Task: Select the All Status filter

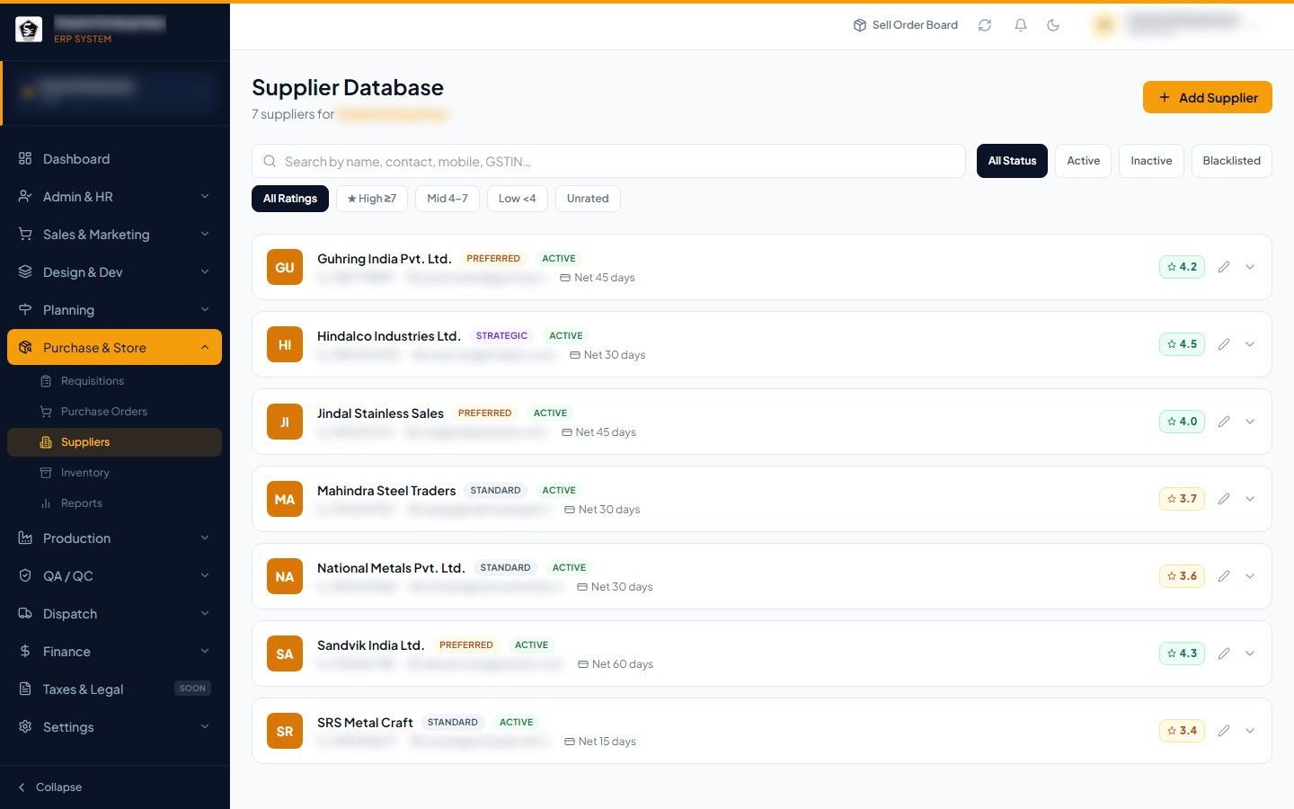Action: 1012,161
